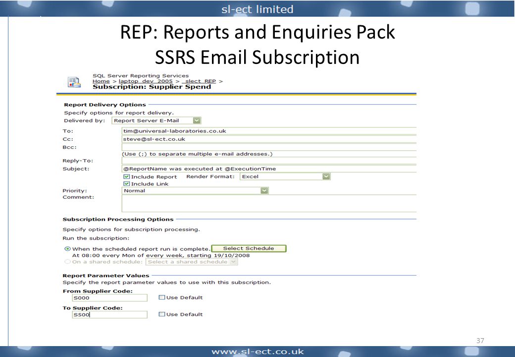The width and height of the screenshot is (515, 357).
Task: Toggle the Include Report checkbox
Action: pos(126,177)
